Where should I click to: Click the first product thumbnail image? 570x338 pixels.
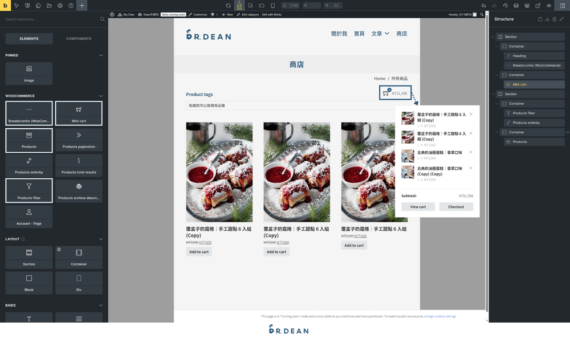pyautogui.click(x=219, y=172)
